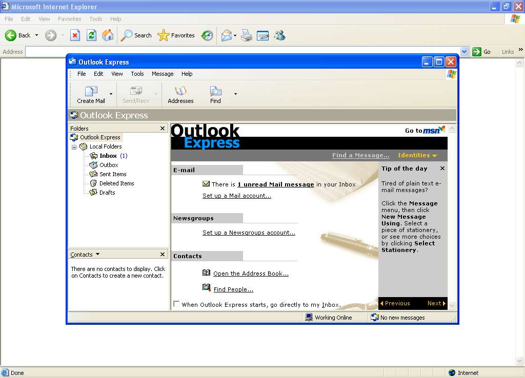Viewport: 525px width, 378px height.
Task: Click the No new messages status indicator
Action: click(398, 318)
